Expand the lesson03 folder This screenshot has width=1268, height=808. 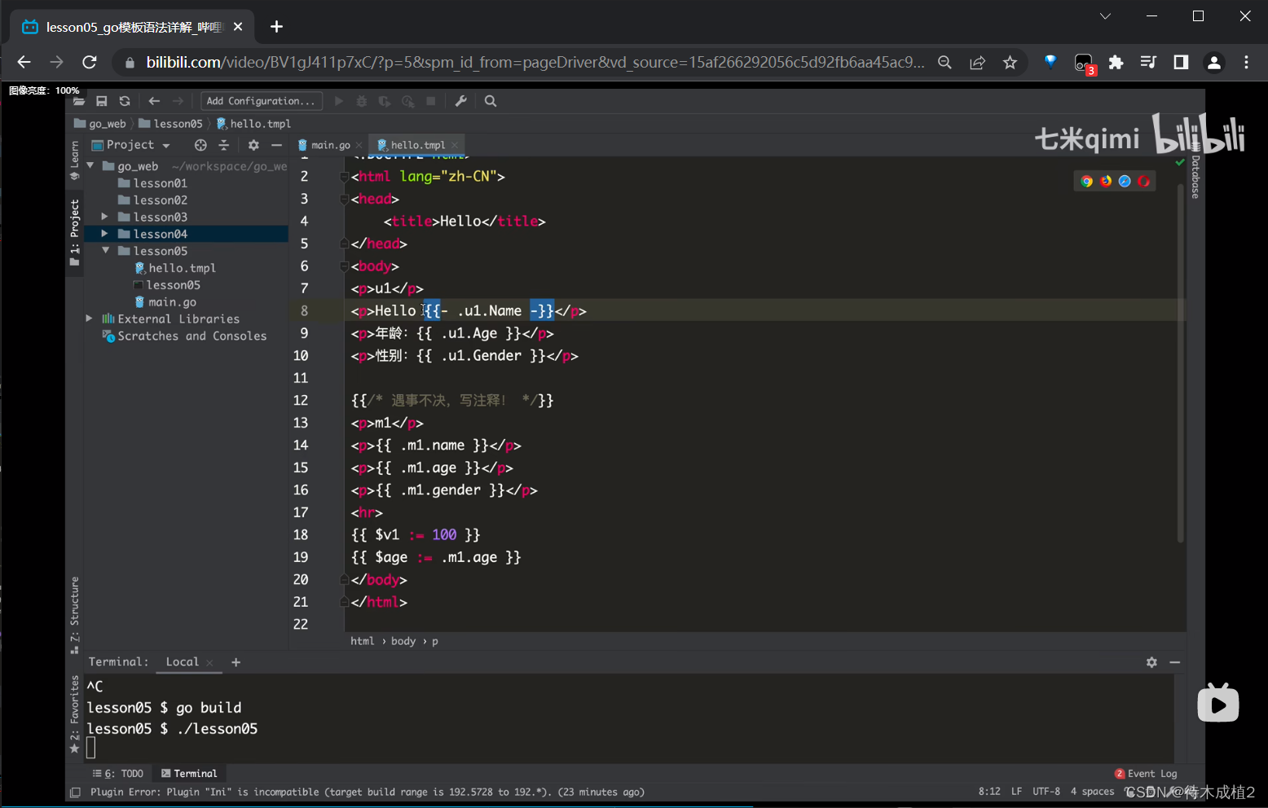point(104,217)
